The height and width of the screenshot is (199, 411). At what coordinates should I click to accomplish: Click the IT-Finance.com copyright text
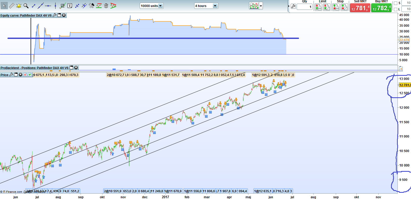12,192
